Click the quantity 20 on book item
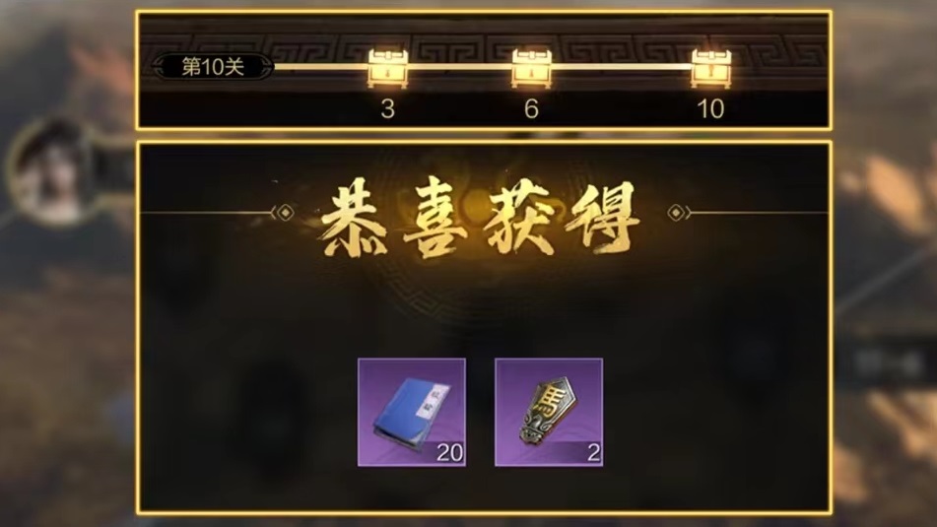 [x=449, y=452]
